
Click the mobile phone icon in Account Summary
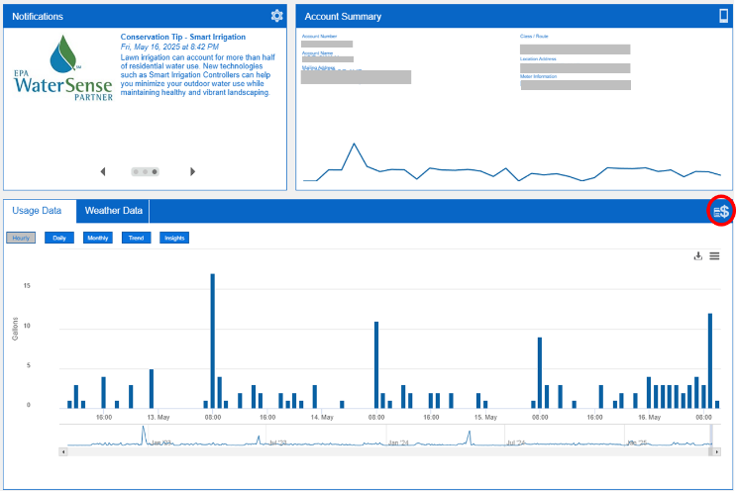(x=723, y=16)
